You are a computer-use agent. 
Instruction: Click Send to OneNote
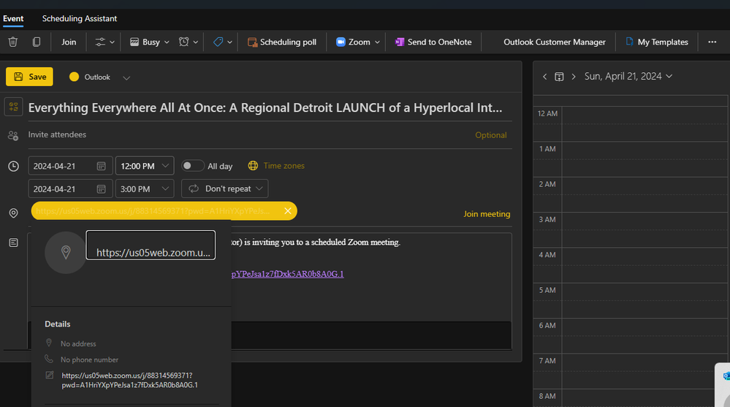(433, 42)
